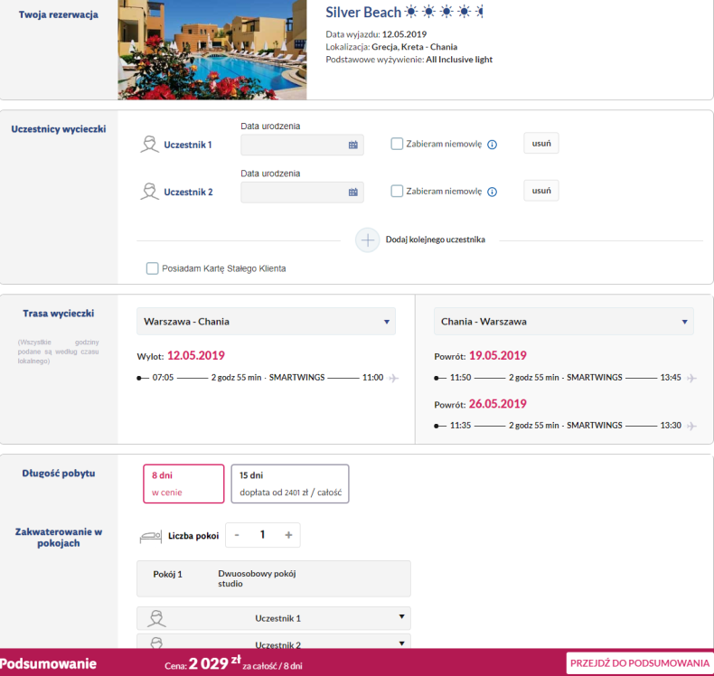Click airplane icon on 26.05.2019 return flight
714x676 pixels.
coord(691,426)
